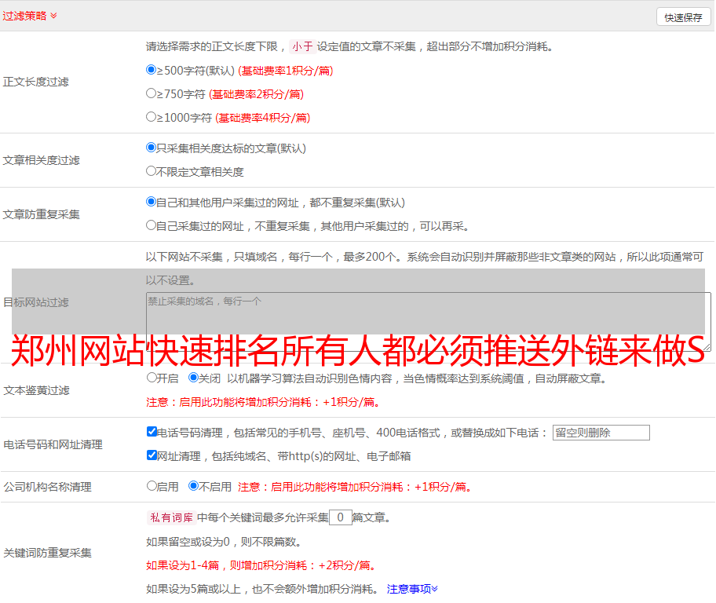
Task: Select the ≥750字符 length option
Action: [x=151, y=93]
